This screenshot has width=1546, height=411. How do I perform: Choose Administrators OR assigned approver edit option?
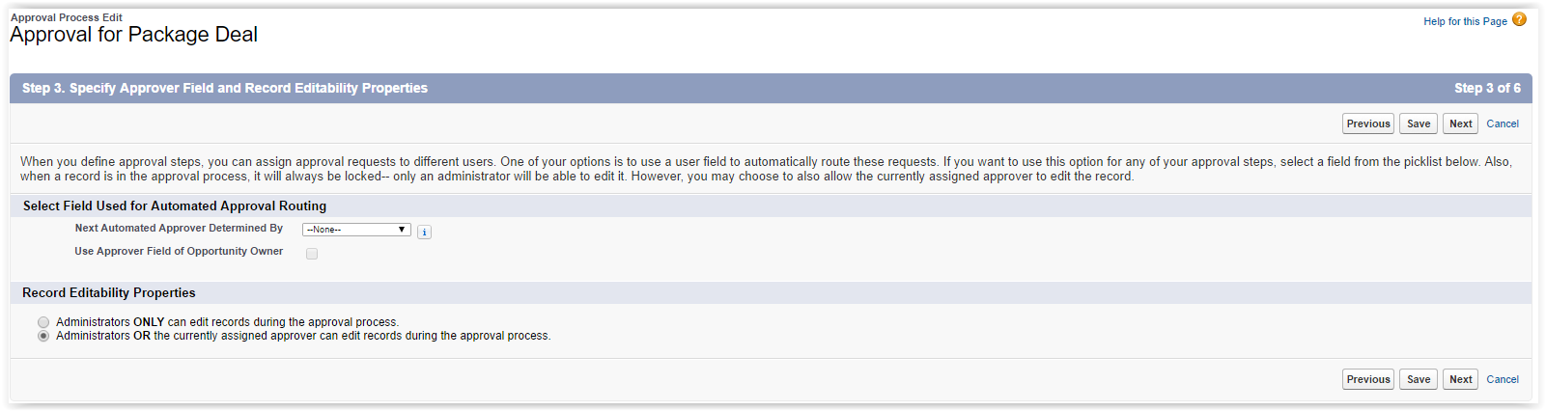tap(43, 336)
